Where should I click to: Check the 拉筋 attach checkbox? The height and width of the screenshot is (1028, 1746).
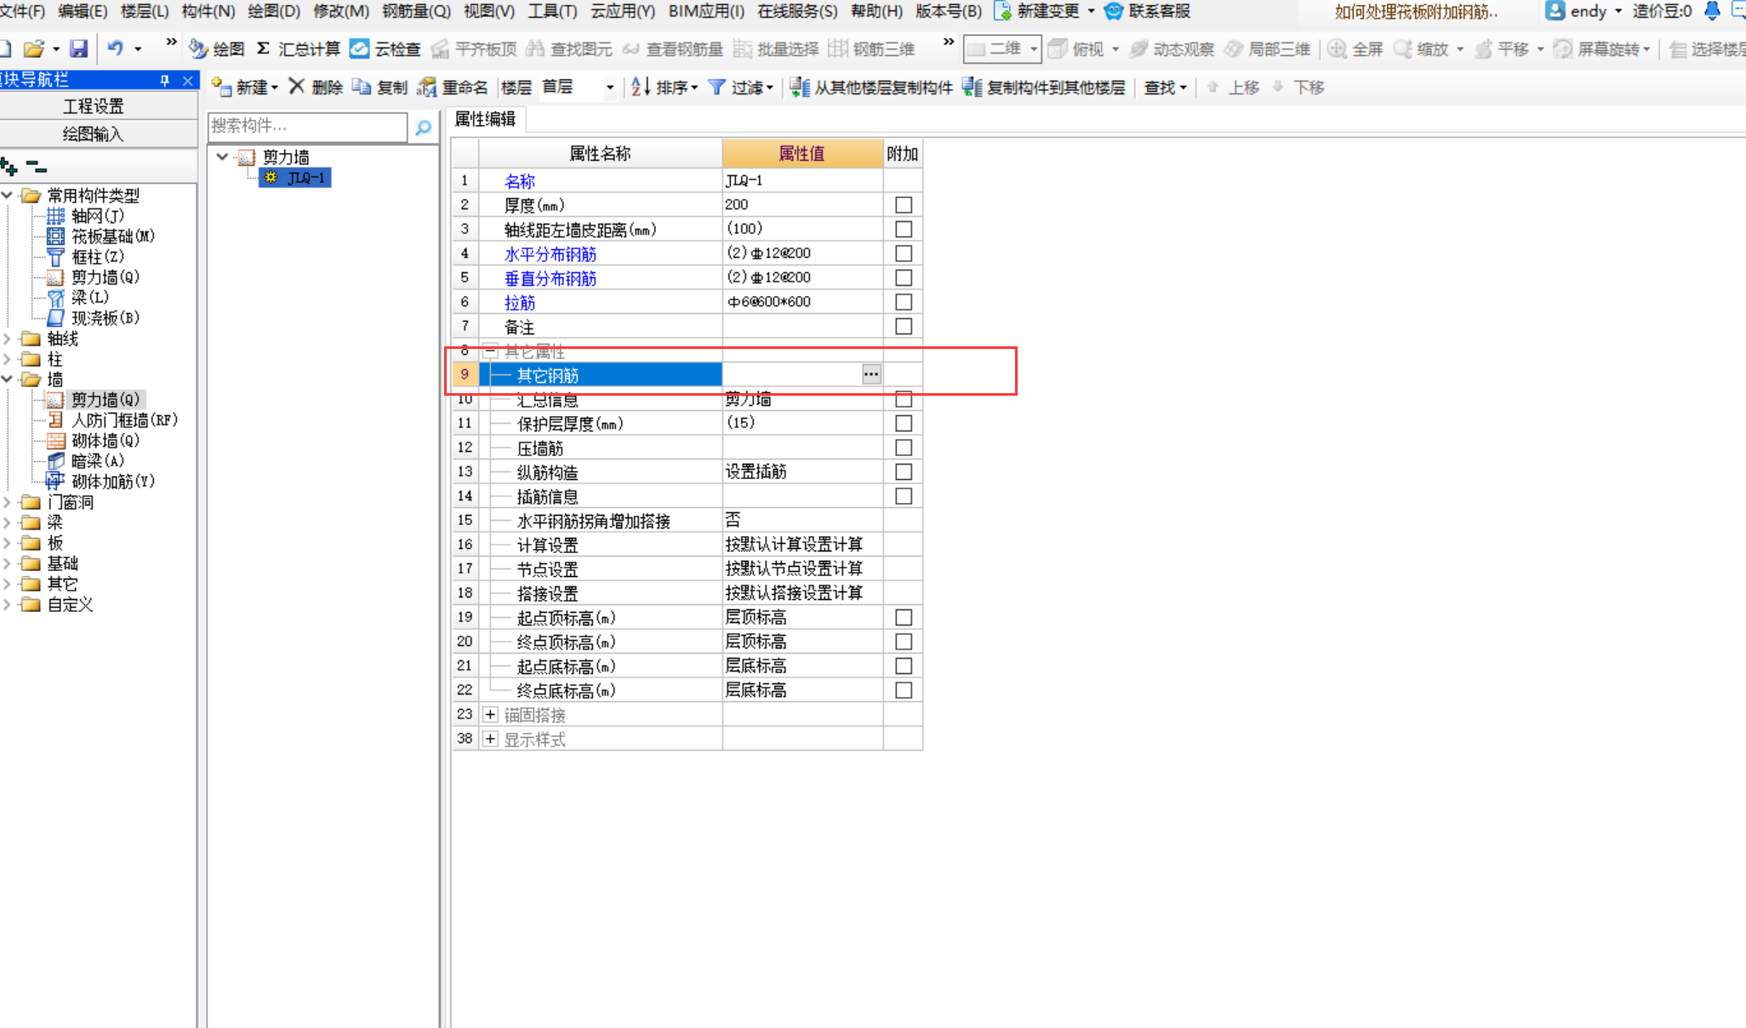904,302
